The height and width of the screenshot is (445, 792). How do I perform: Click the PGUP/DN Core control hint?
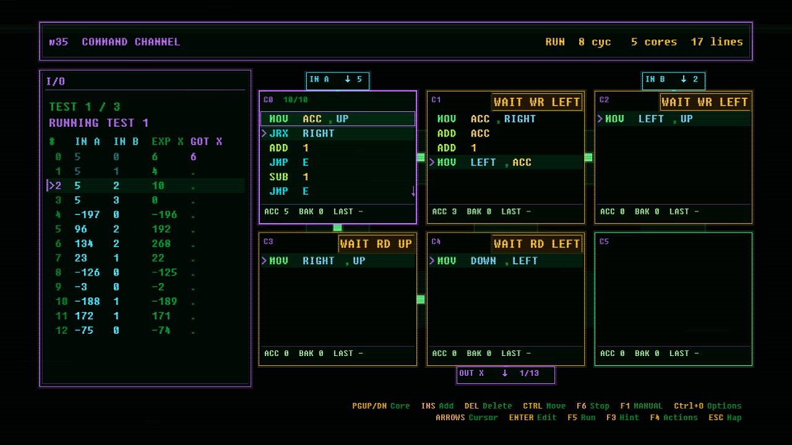click(x=381, y=406)
